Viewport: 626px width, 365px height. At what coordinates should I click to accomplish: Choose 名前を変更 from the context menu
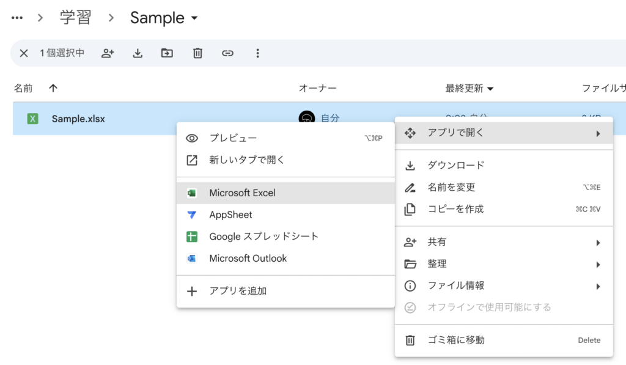coord(504,187)
